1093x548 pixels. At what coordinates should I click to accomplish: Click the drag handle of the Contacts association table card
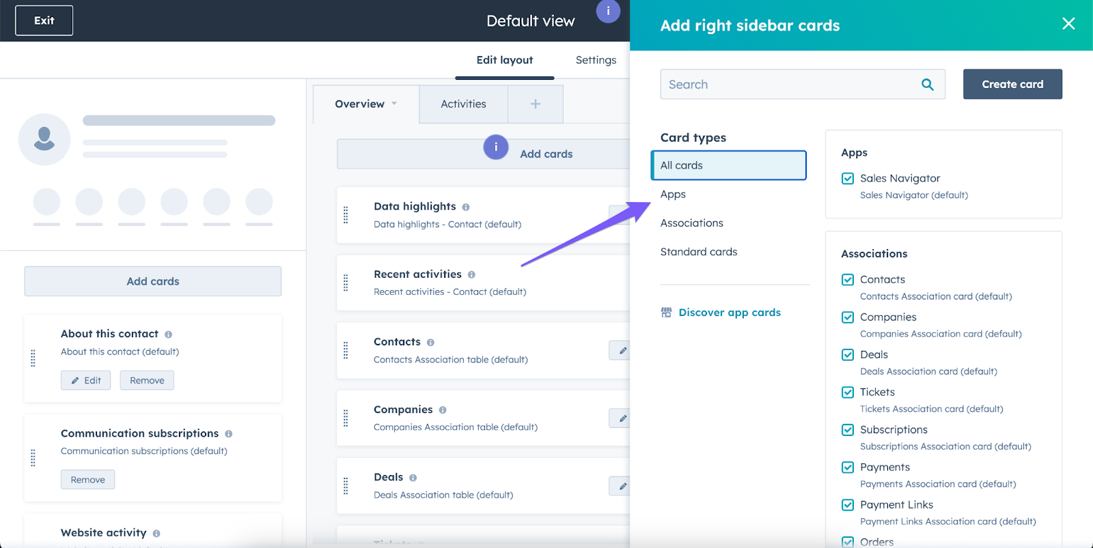(346, 350)
